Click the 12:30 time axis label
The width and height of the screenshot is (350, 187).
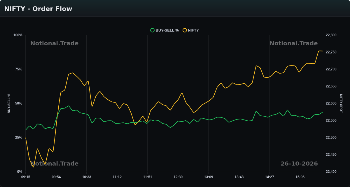[178, 177]
